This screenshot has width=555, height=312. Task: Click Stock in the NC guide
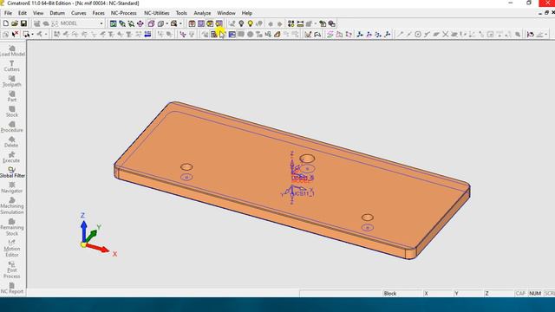tap(11, 112)
